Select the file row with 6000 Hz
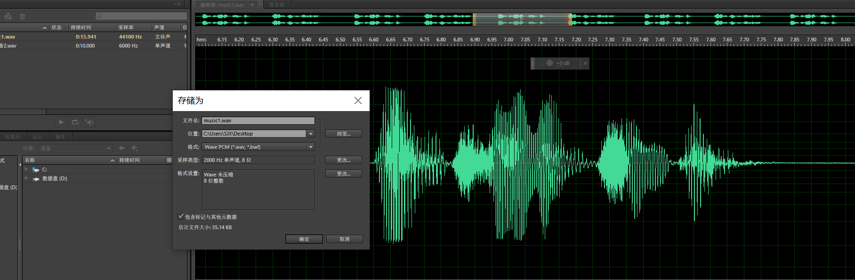The image size is (855, 280). point(94,46)
